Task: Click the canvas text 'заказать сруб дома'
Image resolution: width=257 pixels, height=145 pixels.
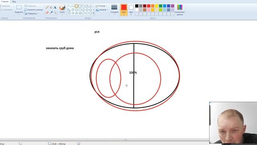Action: pyautogui.click(x=60, y=48)
